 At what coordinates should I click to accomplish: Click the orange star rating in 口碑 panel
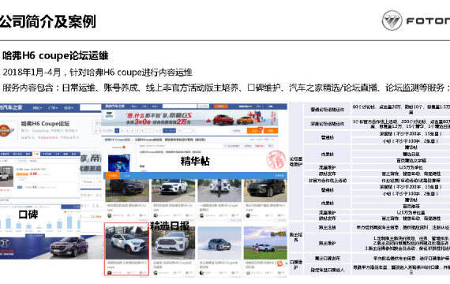[23, 174]
